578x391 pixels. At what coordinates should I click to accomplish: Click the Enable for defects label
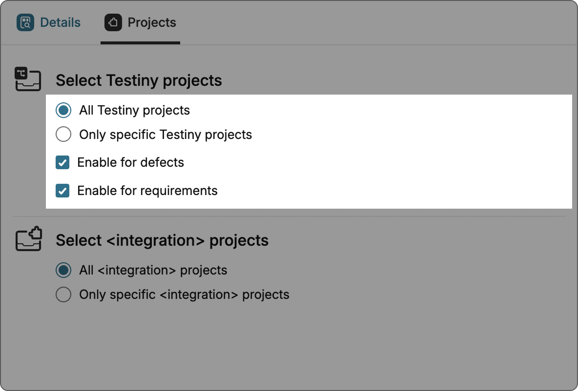tap(130, 162)
